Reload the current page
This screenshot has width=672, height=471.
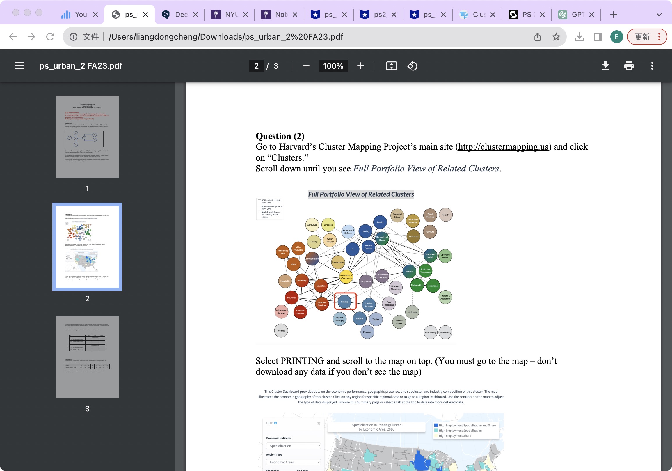click(x=50, y=37)
